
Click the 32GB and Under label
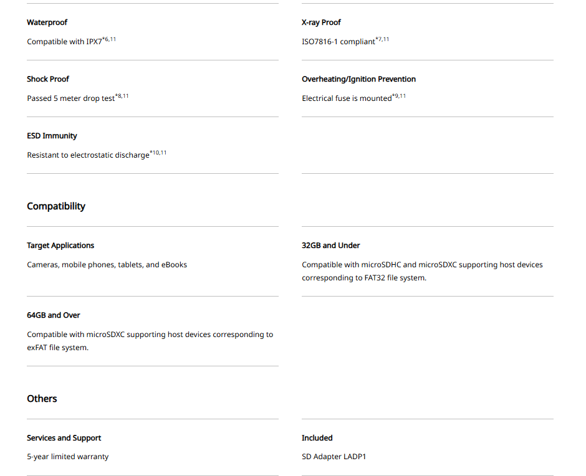[331, 245]
